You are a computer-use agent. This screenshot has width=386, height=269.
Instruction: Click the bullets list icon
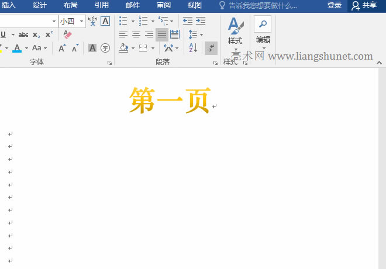123,21
